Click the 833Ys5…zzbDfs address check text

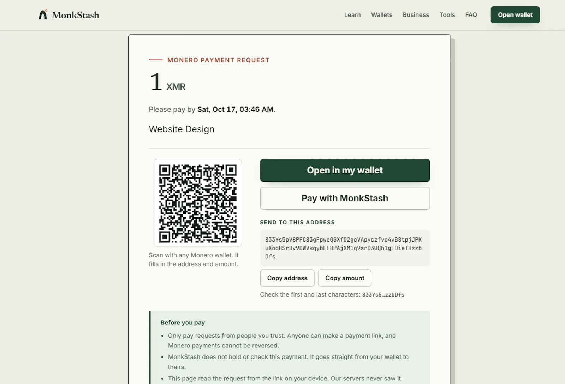tap(383, 295)
